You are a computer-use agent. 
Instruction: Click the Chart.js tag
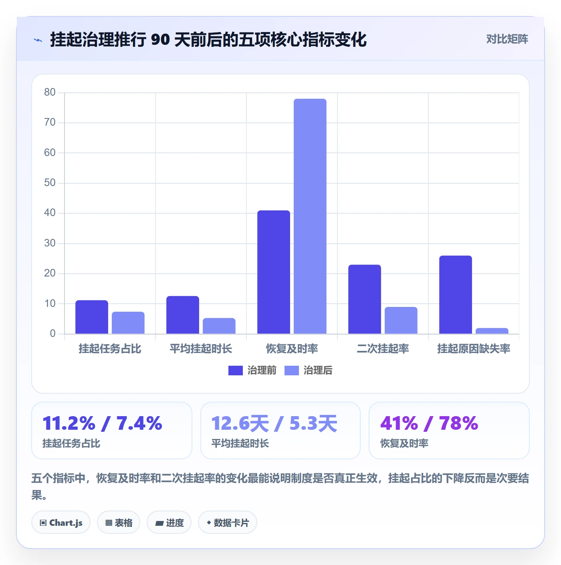[x=61, y=522]
